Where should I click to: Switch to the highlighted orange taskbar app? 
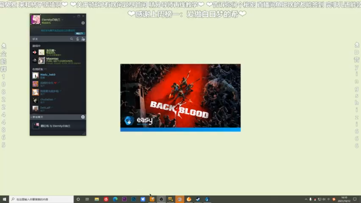click(x=180, y=199)
